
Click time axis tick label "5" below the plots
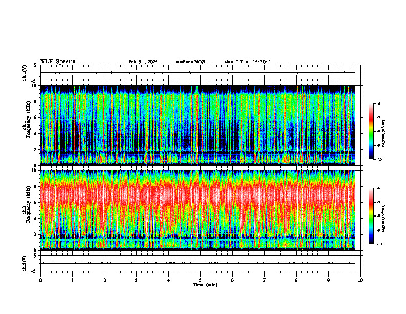coord(200,280)
